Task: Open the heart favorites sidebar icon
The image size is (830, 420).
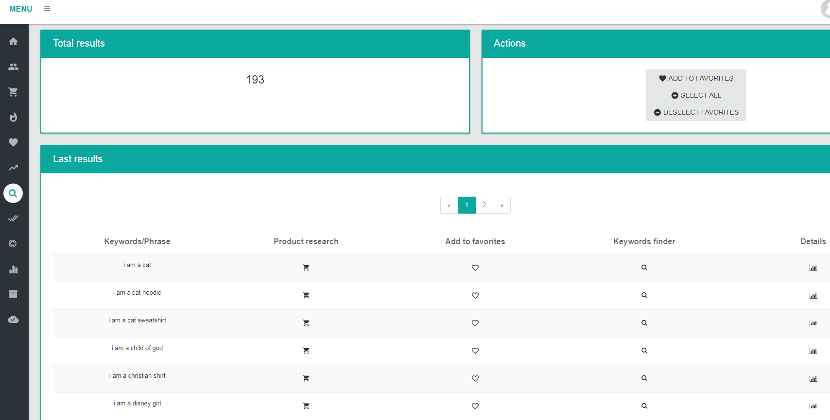Action: [13, 142]
